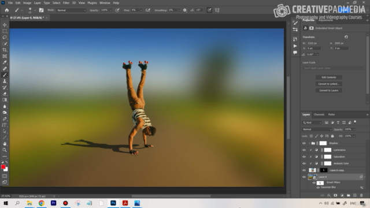Image resolution: width=370 pixels, height=208 pixels.
Task: Select the Layer 0 thumbnail
Action: (x=312, y=177)
